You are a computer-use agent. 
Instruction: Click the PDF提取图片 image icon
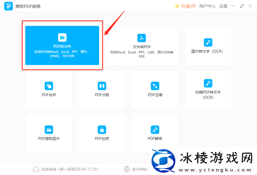click(x=49, y=130)
